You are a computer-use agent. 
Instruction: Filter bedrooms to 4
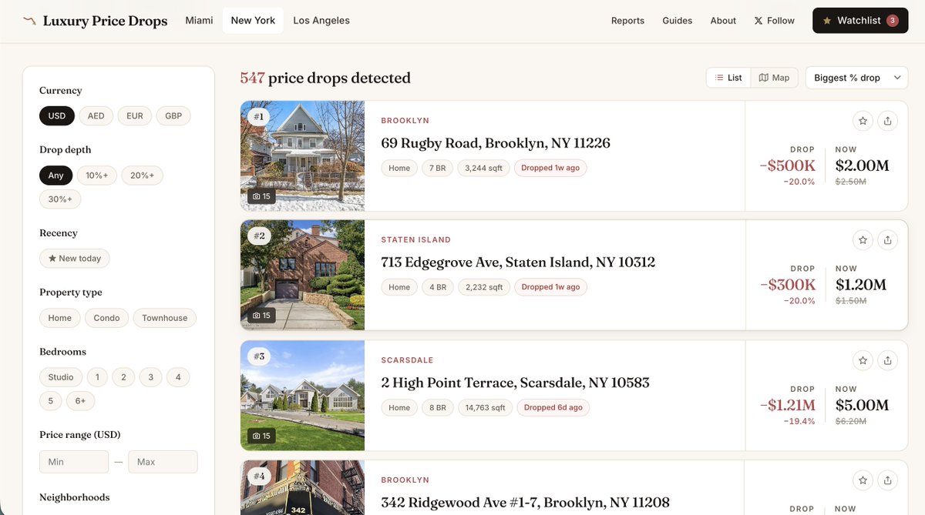(178, 377)
